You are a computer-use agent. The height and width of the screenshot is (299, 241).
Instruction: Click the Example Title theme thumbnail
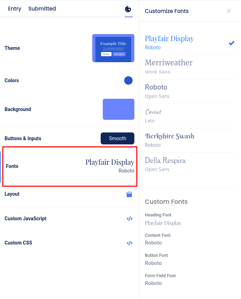pos(113,48)
